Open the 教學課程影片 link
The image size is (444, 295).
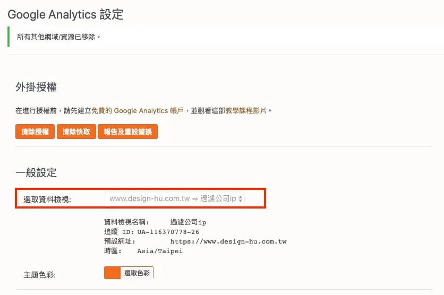point(246,110)
